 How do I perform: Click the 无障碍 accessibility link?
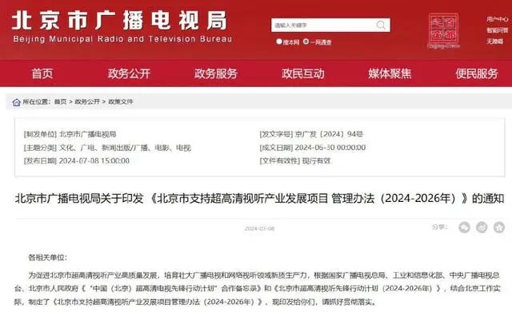(494, 42)
